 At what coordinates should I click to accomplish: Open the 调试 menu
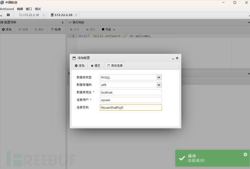click(x=38, y=9)
